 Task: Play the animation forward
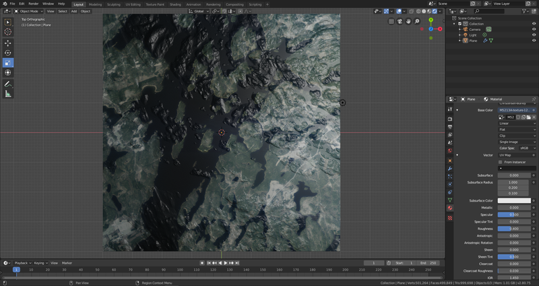pos(226,263)
